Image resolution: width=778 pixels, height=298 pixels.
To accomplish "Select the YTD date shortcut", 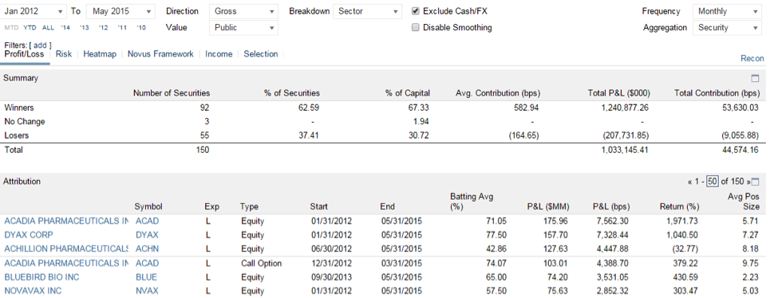I will click(30, 28).
